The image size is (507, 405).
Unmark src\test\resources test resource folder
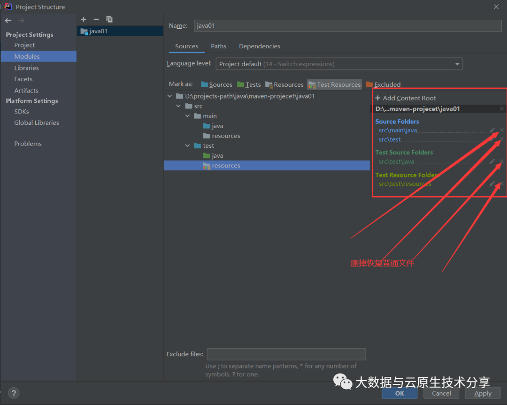(501, 183)
